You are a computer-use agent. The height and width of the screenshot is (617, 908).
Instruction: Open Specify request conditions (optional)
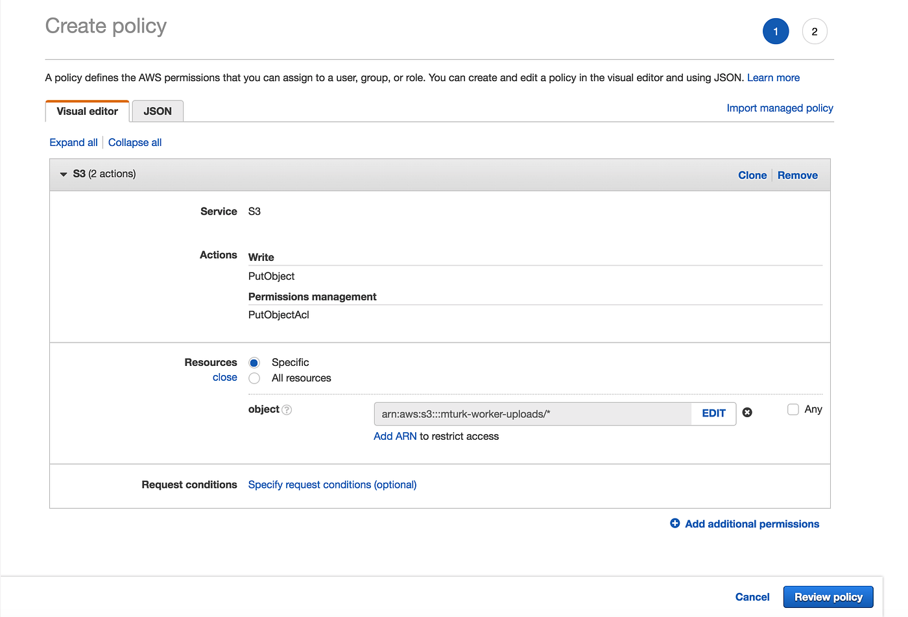click(332, 485)
